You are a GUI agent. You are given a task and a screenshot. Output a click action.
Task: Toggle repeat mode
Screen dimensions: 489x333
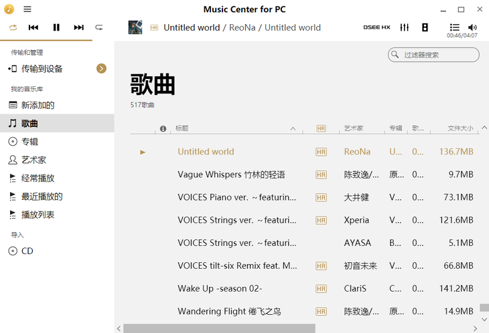click(x=13, y=27)
